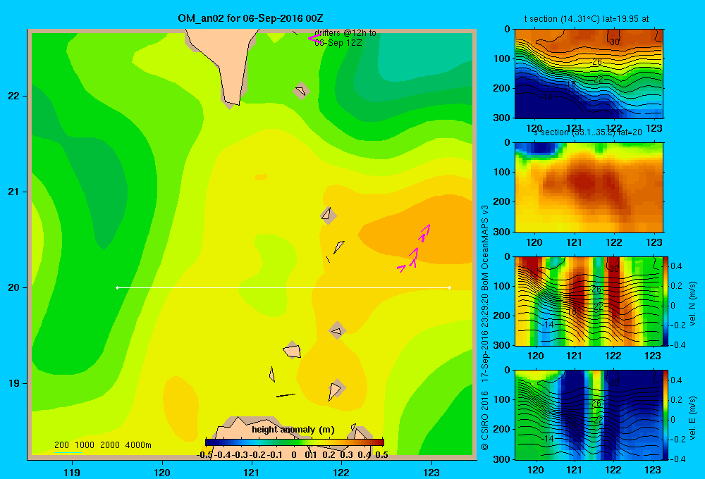Click the 0 tick label on the height anomaly colorbar
The width and height of the screenshot is (705, 479).
293,455
